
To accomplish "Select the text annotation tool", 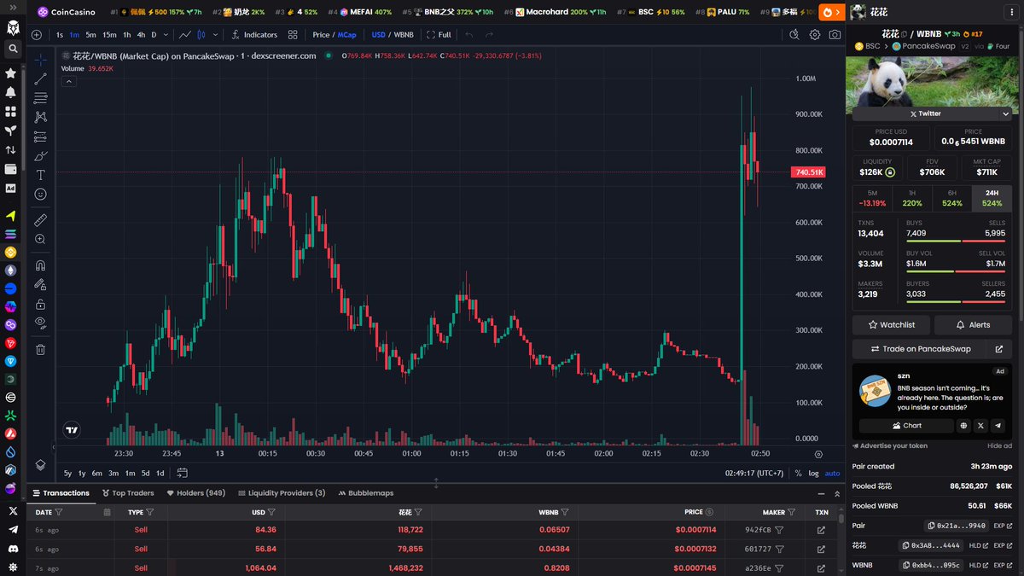I will click(x=40, y=175).
